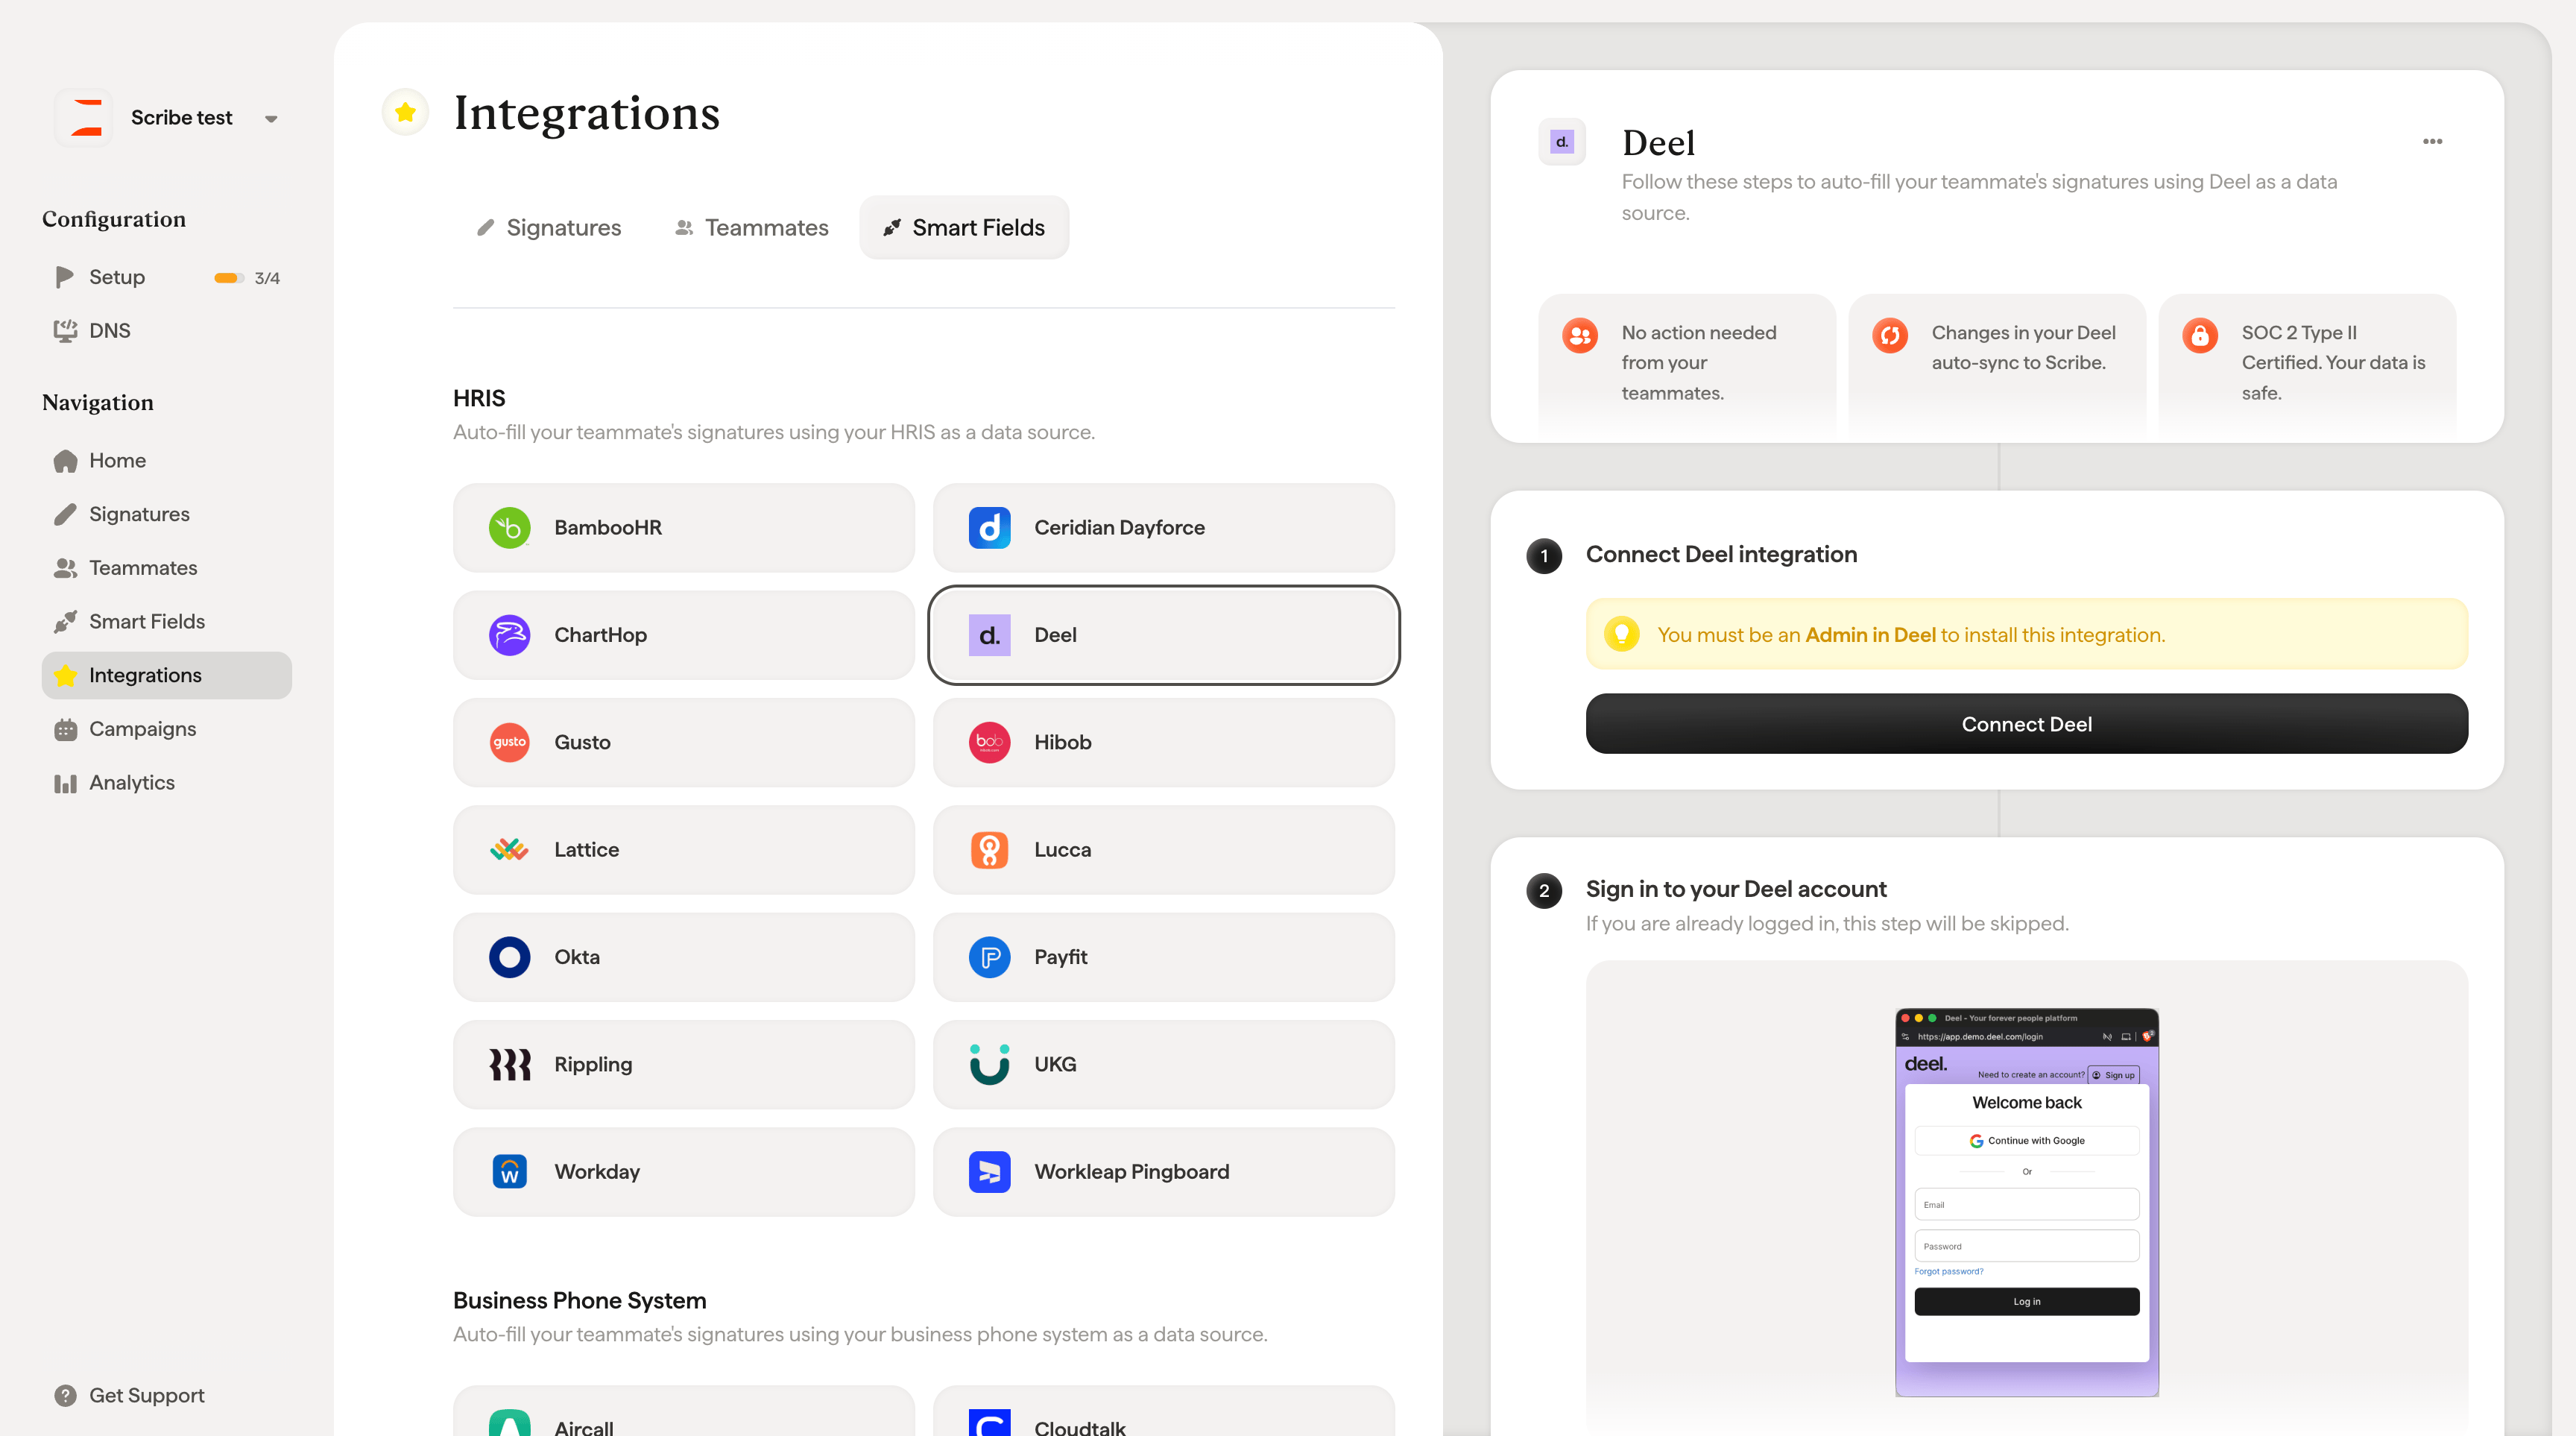The image size is (2576, 1436).
Task: Click the 'HRIS' section heading
Action: pos(479,398)
